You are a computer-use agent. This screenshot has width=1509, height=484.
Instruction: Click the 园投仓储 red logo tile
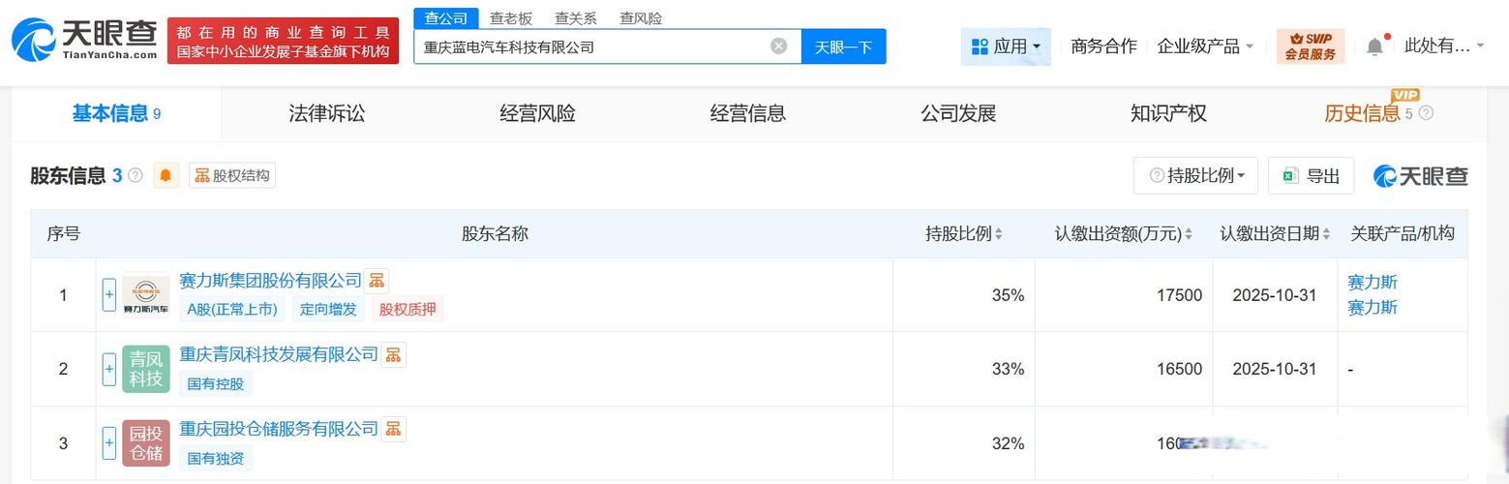[x=146, y=443]
